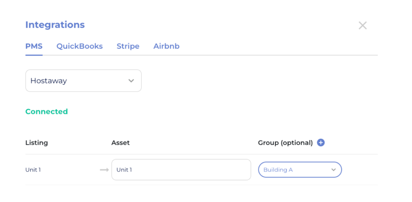The image size is (412, 202).
Task: Focus the Unit 1 asset text field
Action: (x=181, y=170)
